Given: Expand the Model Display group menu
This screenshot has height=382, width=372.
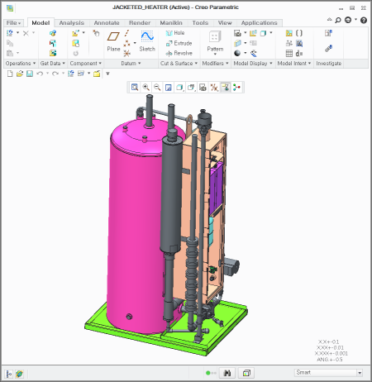Looking at the screenshot, I should tap(253, 64).
